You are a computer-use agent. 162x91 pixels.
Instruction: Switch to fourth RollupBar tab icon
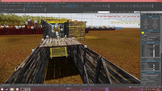[x=153, y=14]
